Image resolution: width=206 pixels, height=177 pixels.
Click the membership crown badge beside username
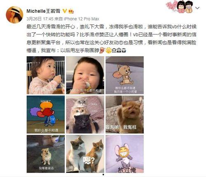point(71,11)
